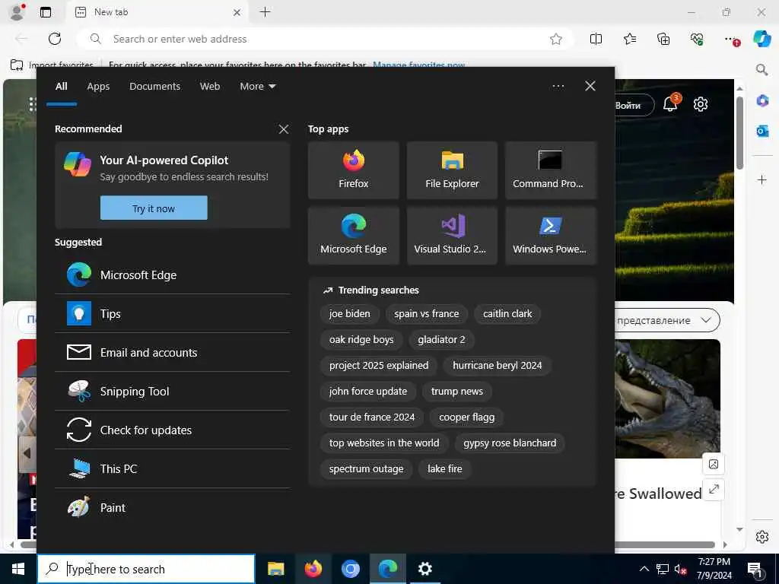Search trending lake fire

pos(444,468)
